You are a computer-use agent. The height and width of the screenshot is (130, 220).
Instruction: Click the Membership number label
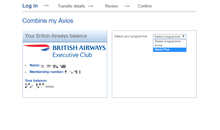47,72
